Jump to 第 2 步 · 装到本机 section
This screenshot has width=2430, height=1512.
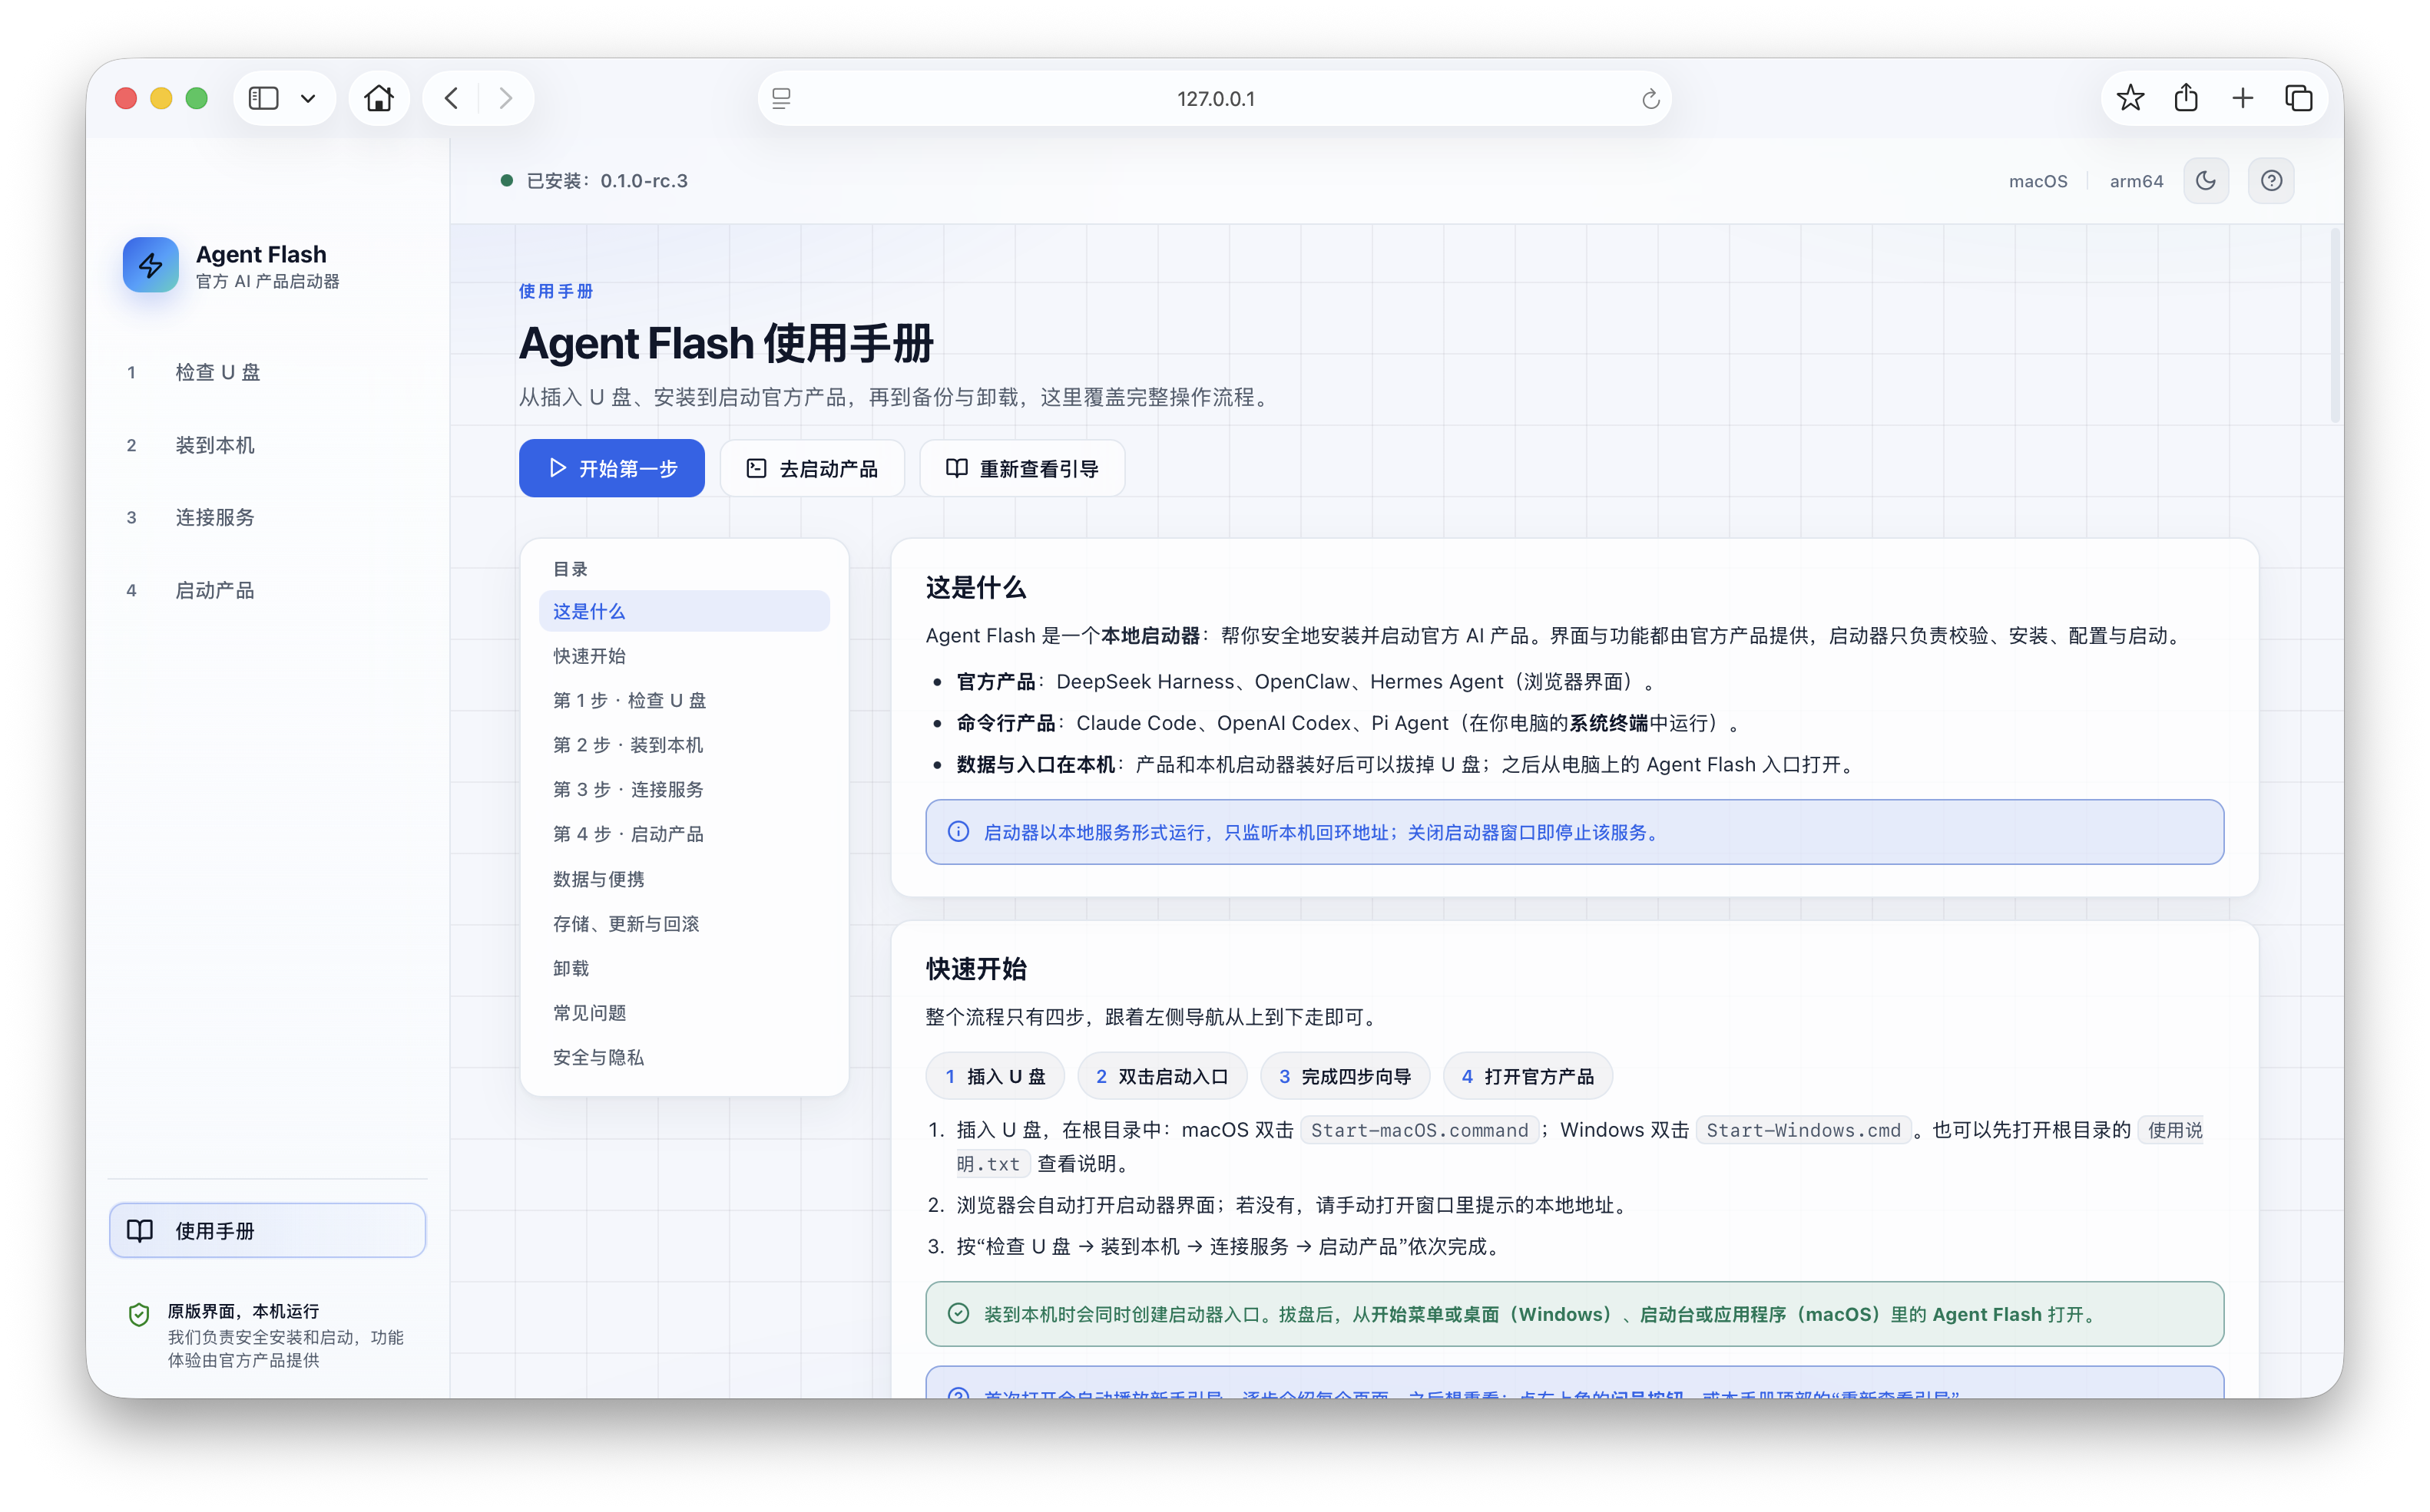click(x=684, y=745)
